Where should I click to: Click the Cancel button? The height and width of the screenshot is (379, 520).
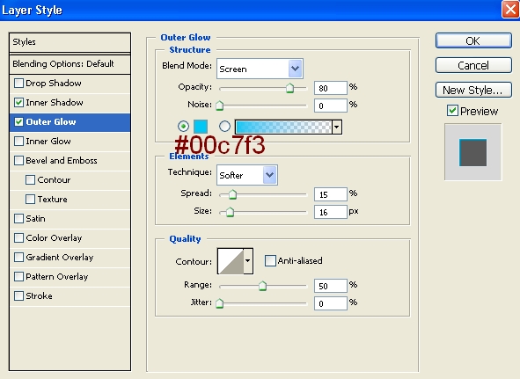point(473,65)
